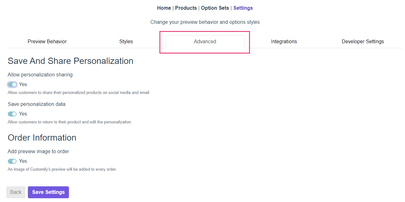Click Yes label beside Allow personalization sharing toggle
Viewport: 405px width, 202px height.
[x=23, y=85]
